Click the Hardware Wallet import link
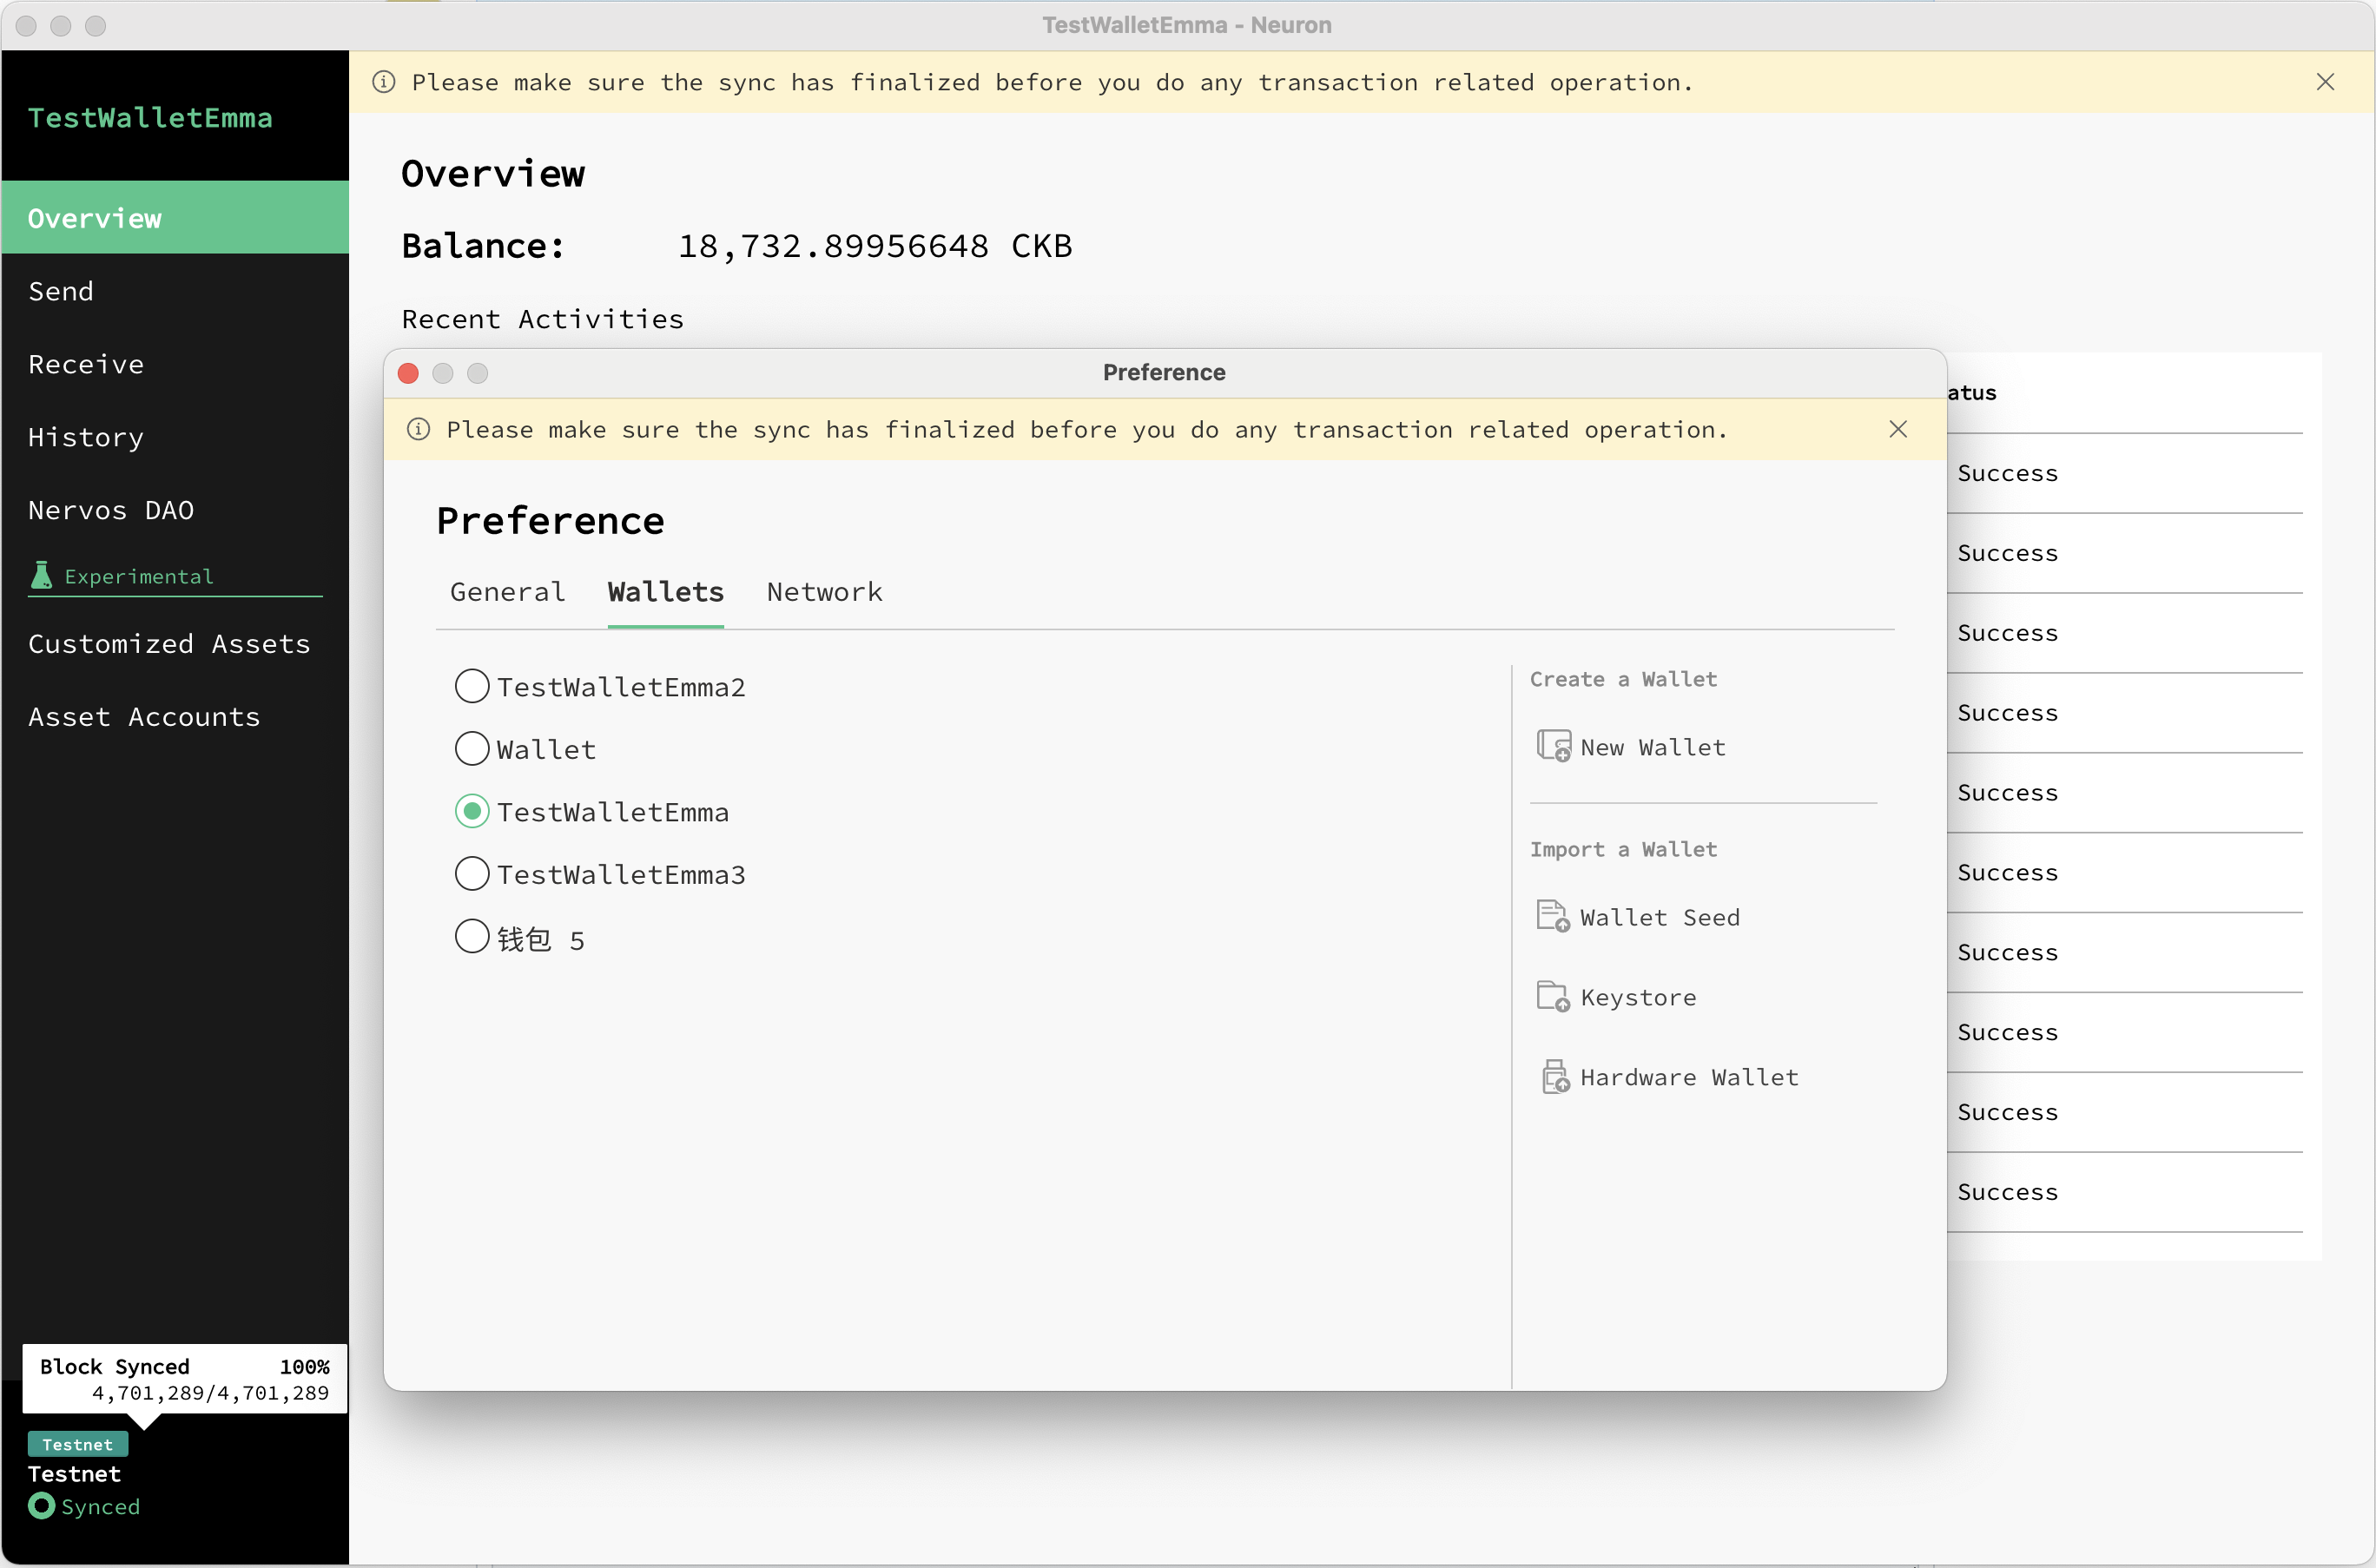2376x1568 pixels. click(1689, 1078)
